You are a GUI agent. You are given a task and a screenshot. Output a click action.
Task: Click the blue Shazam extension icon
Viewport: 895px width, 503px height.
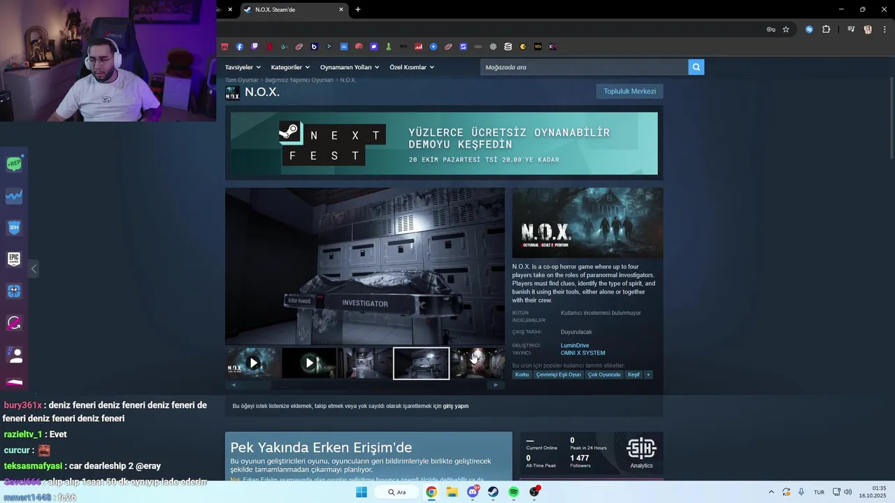coord(809,29)
